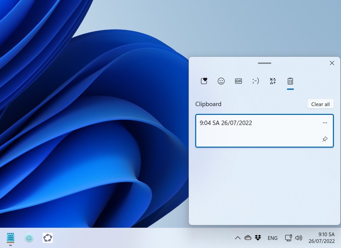Select the GIF panel icon
Screen dimensions: 341x248
click(x=238, y=81)
